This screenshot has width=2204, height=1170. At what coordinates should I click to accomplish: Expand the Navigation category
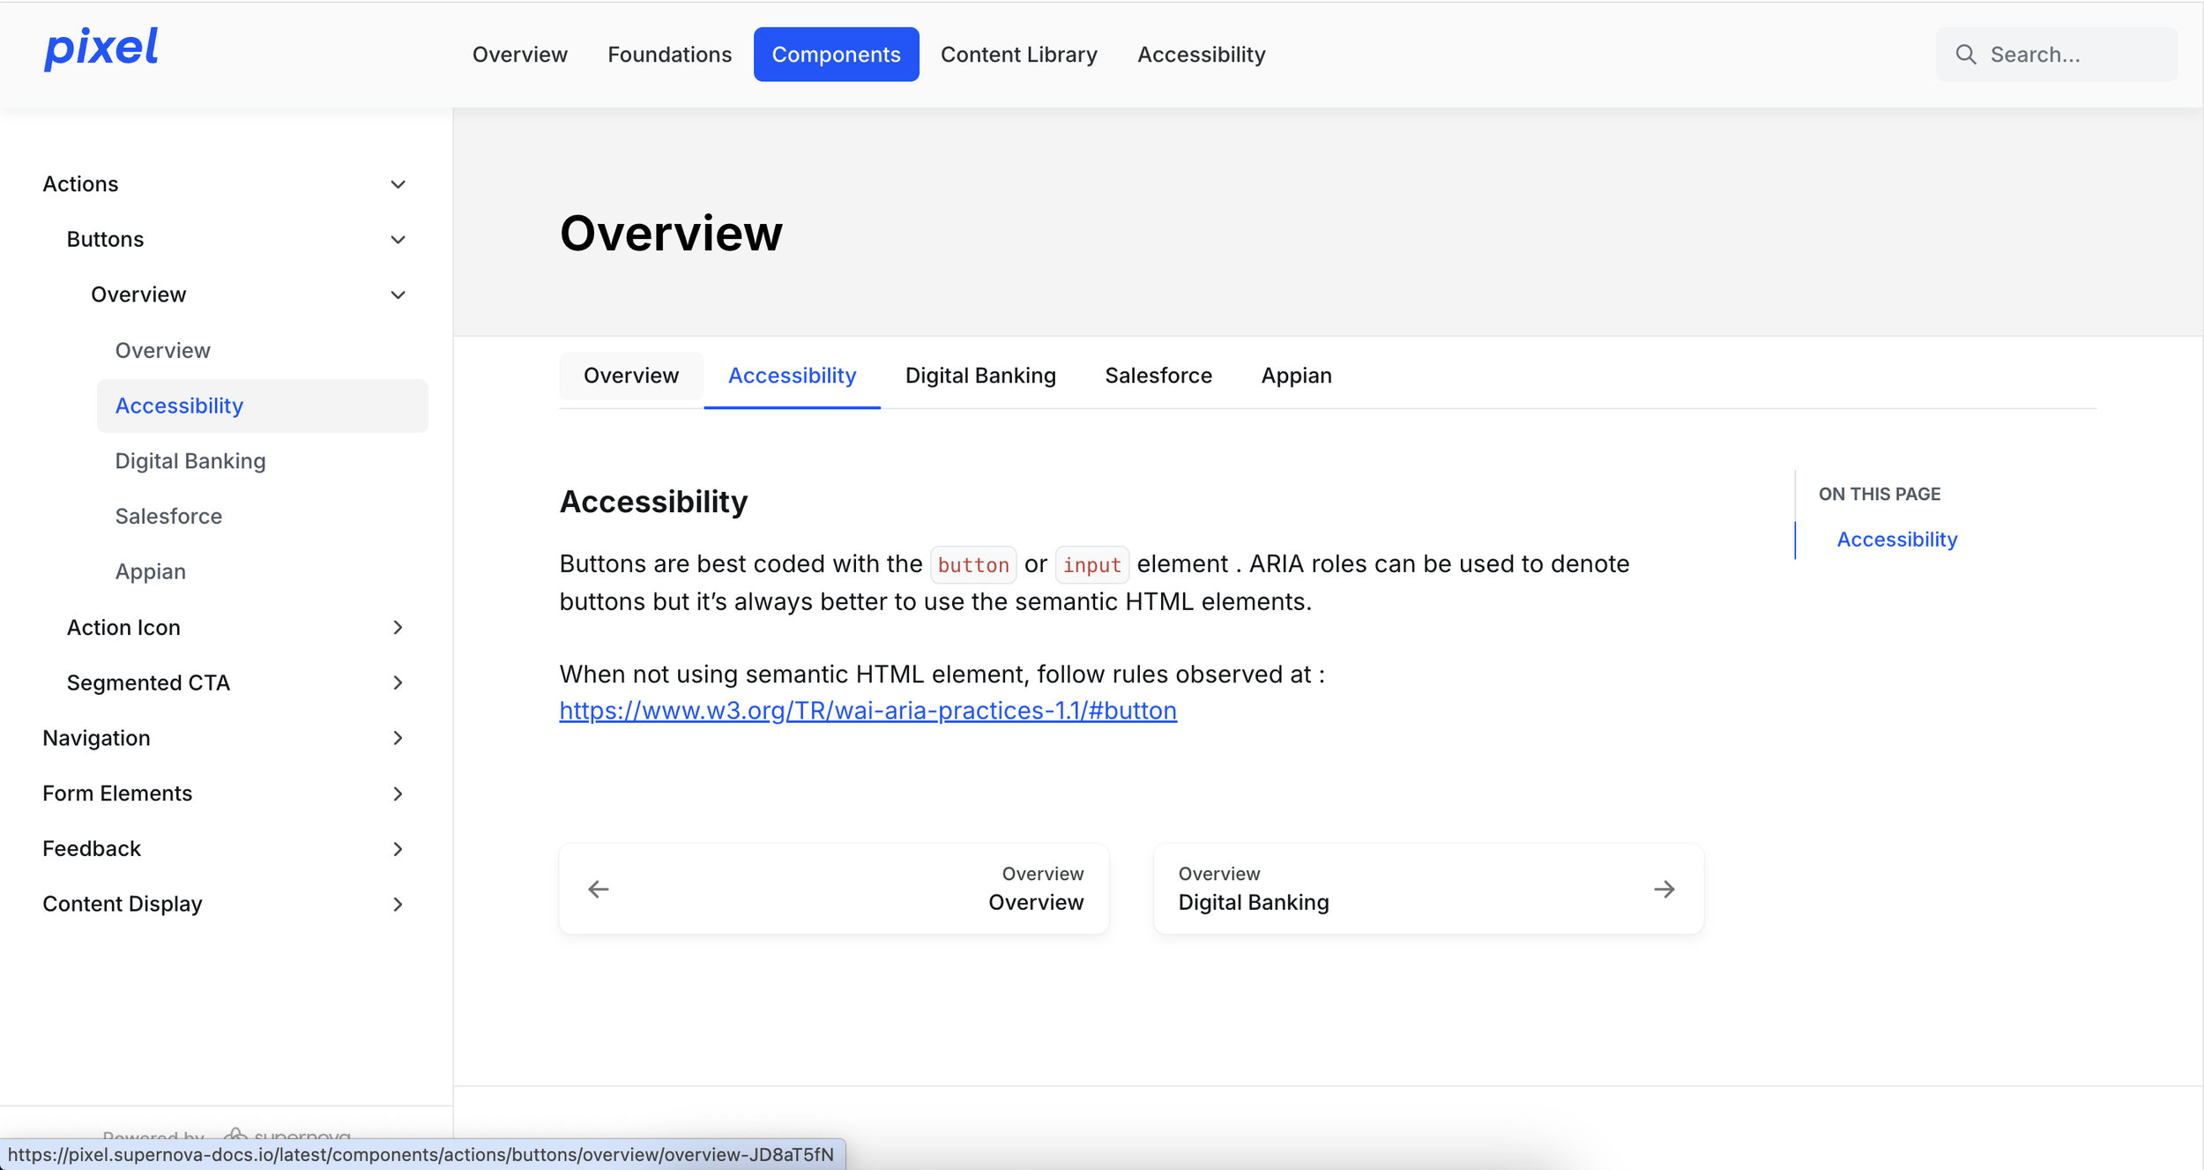398,738
